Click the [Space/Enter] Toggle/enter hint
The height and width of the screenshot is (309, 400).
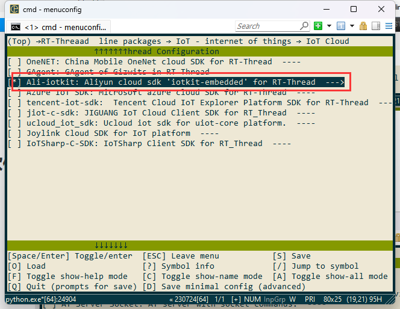pos(70,256)
